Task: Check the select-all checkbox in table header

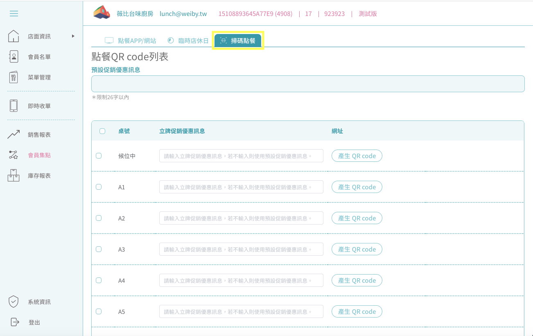Action: (102, 131)
